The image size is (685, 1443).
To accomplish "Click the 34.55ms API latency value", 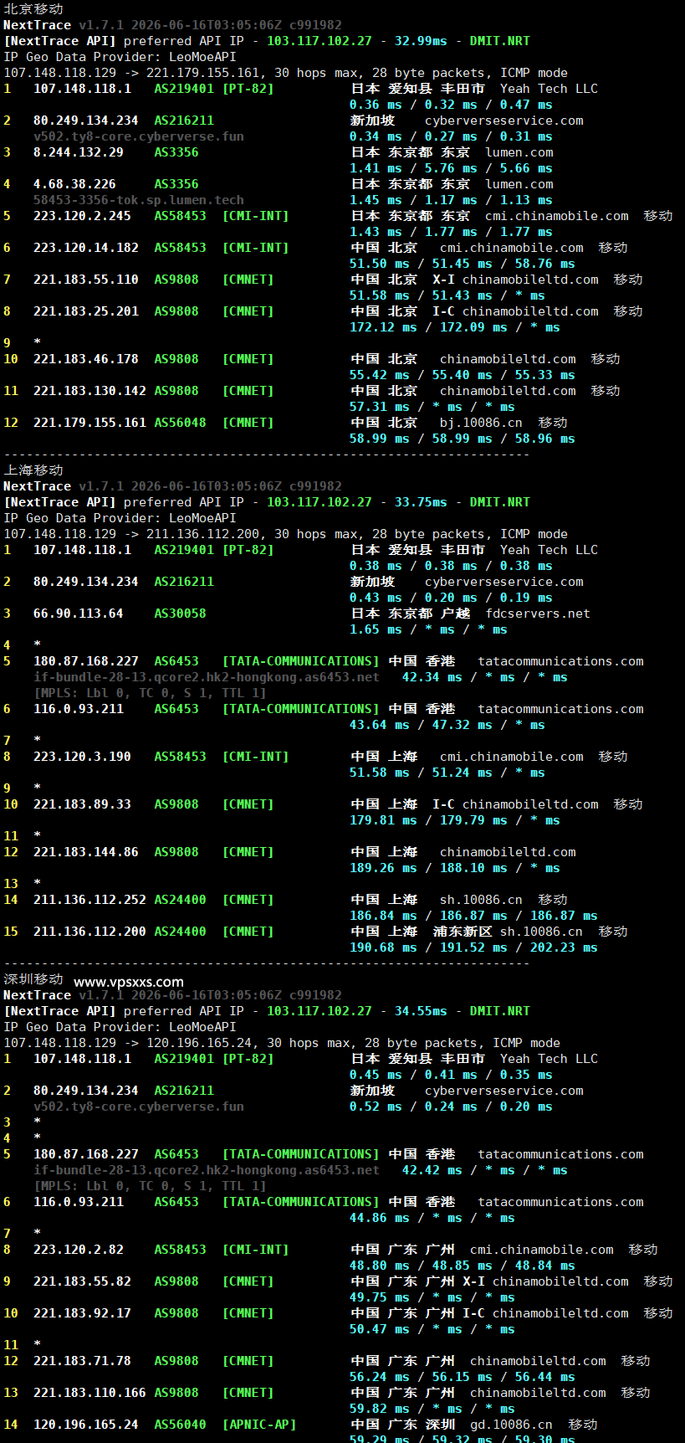I will pos(421,1011).
